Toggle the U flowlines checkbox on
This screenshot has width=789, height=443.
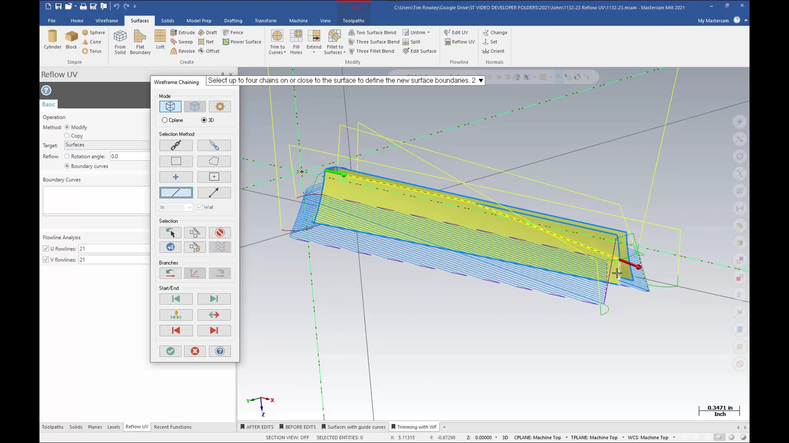(46, 248)
